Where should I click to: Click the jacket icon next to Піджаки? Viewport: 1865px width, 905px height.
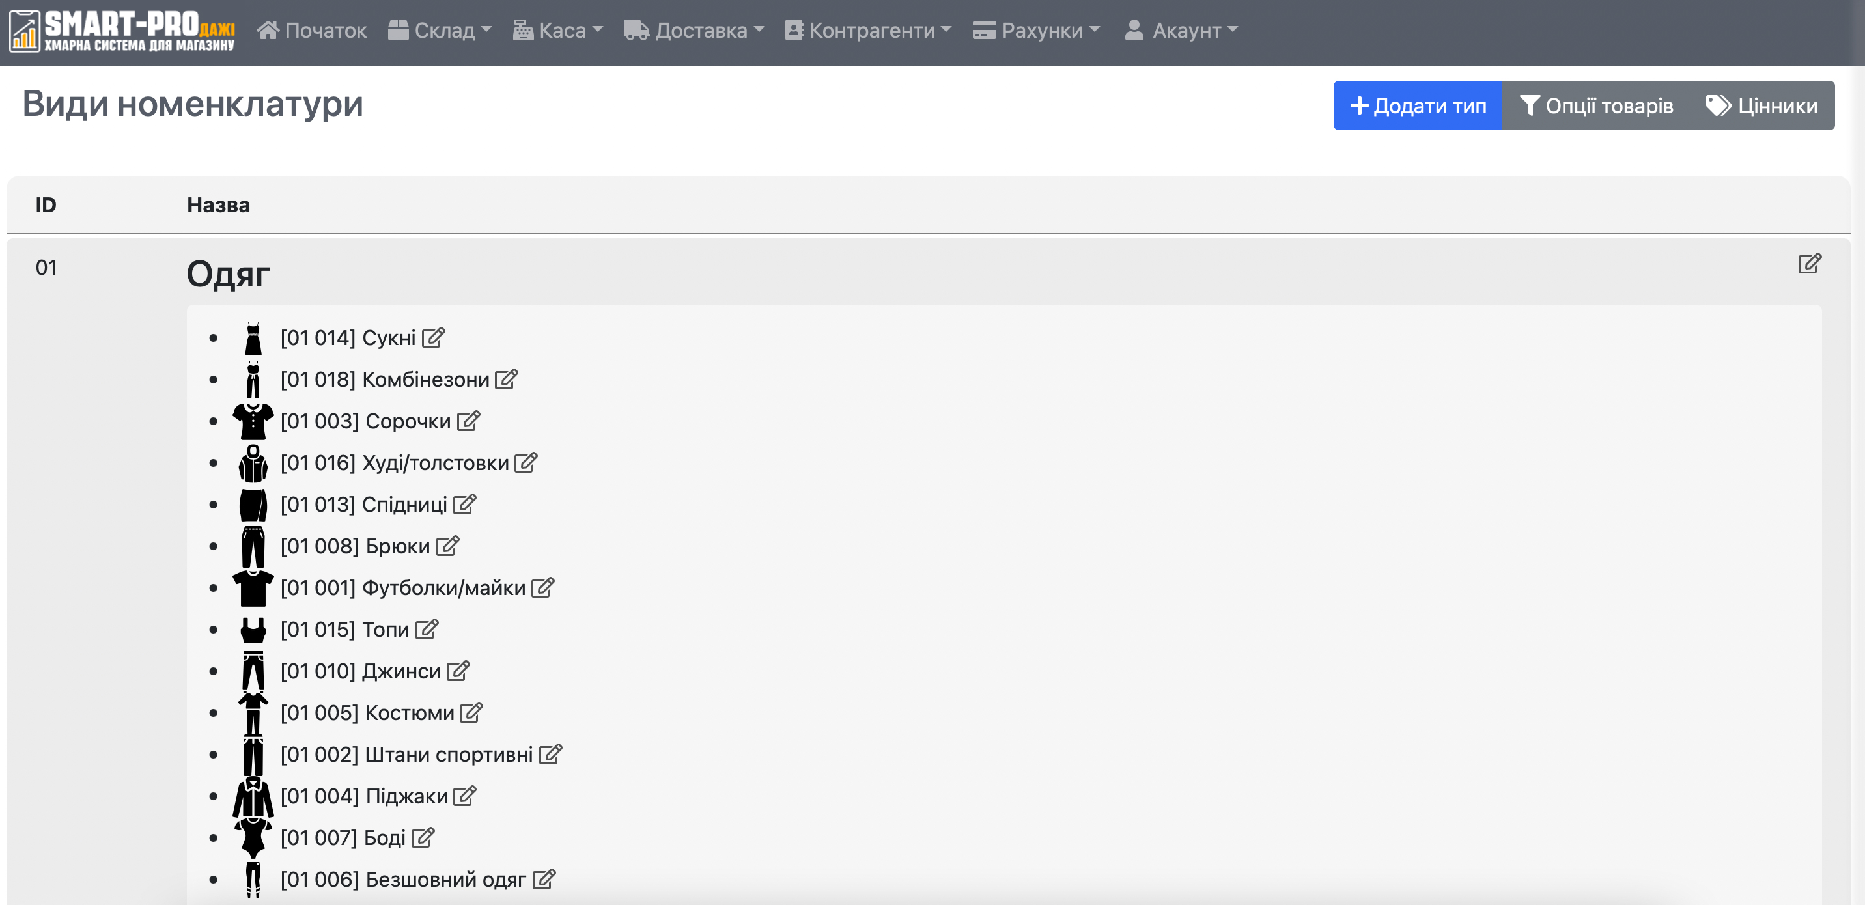coord(253,796)
